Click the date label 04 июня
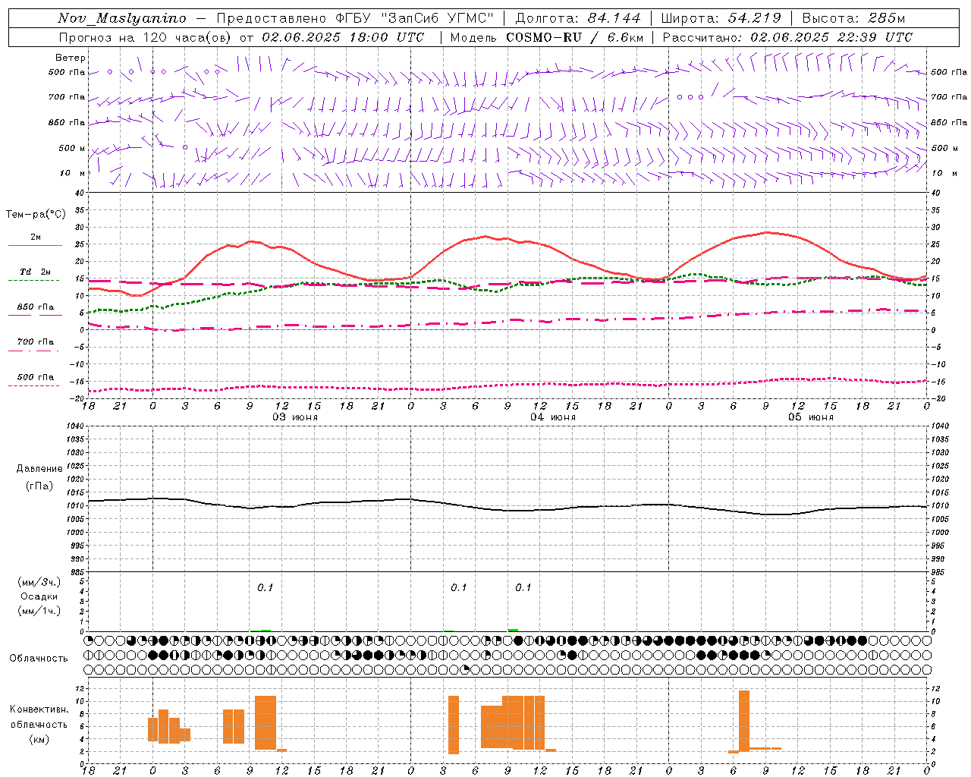971x777 pixels. tap(553, 417)
